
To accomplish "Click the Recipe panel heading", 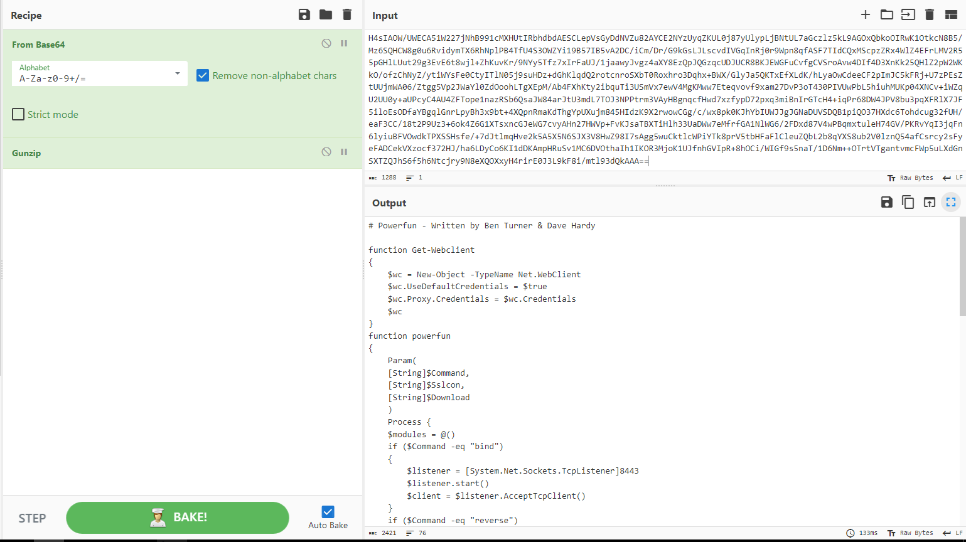I will tap(26, 15).
